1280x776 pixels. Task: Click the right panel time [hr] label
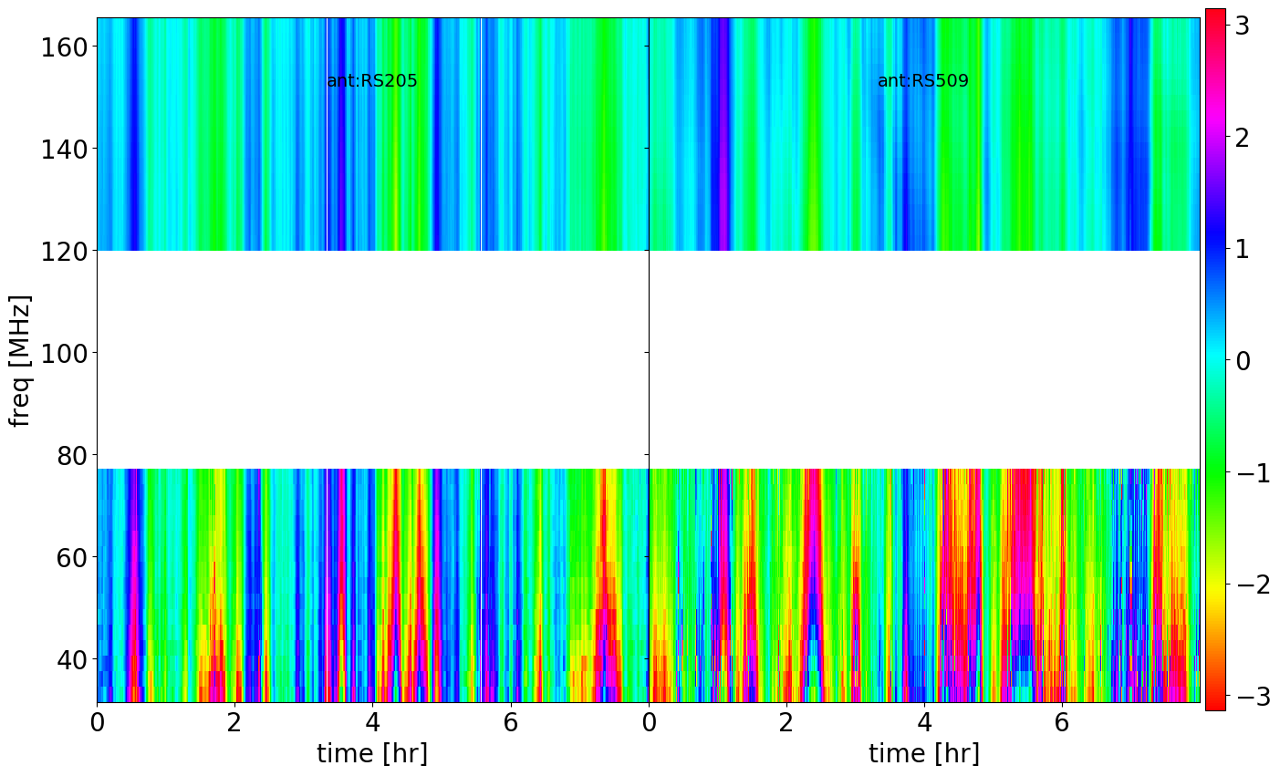coord(924,754)
